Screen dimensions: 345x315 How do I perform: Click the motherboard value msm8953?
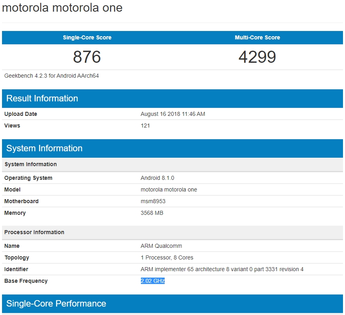click(x=153, y=201)
